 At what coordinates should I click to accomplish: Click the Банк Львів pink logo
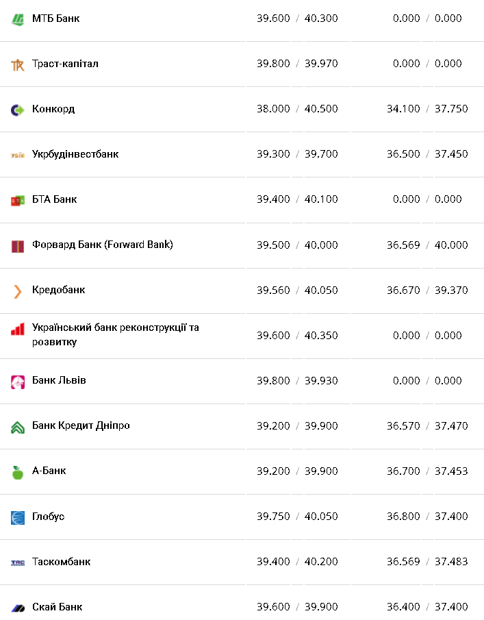[18, 382]
